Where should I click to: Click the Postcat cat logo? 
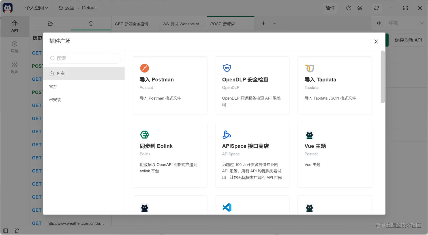(x=8, y=8)
